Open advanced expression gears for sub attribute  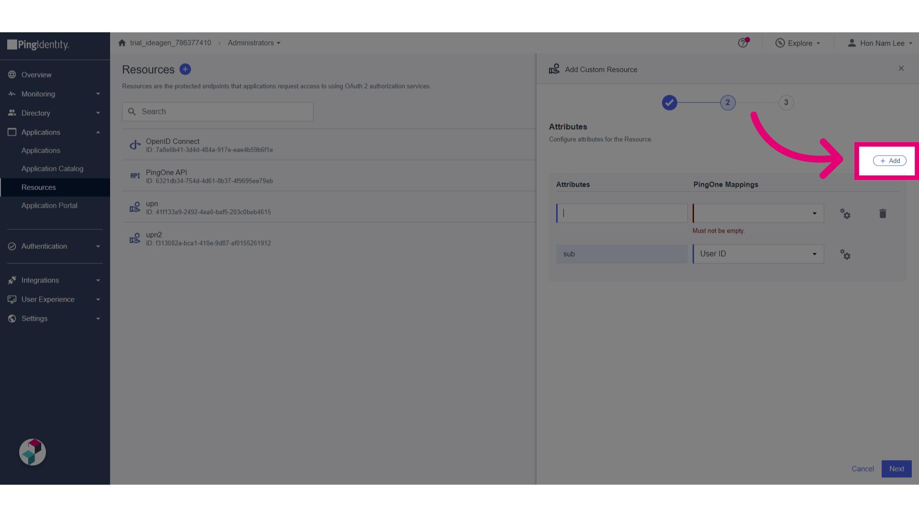[845, 254]
